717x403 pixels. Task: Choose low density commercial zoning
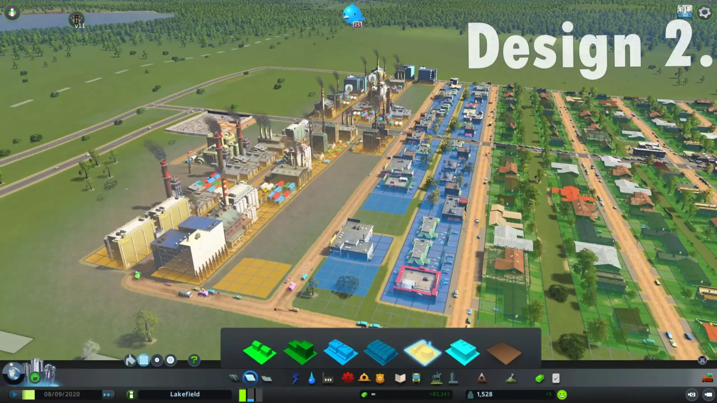[340, 352]
